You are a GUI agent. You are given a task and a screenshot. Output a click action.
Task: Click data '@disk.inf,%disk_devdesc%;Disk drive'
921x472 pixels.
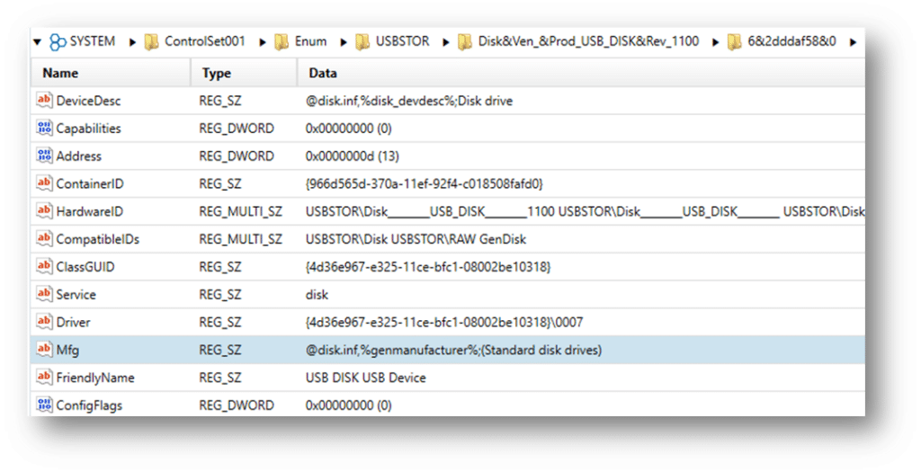(409, 101)
